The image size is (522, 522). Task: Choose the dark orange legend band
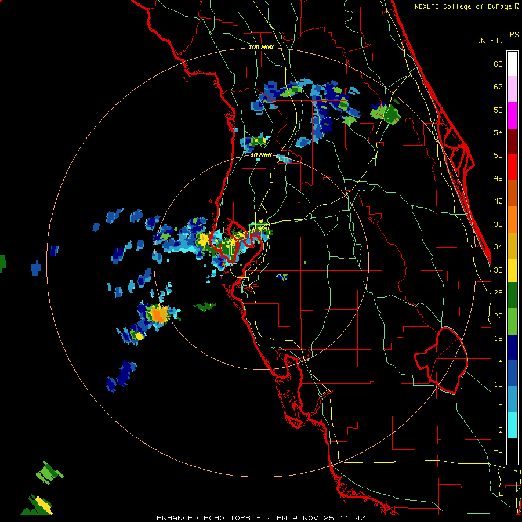pos(512,193)
